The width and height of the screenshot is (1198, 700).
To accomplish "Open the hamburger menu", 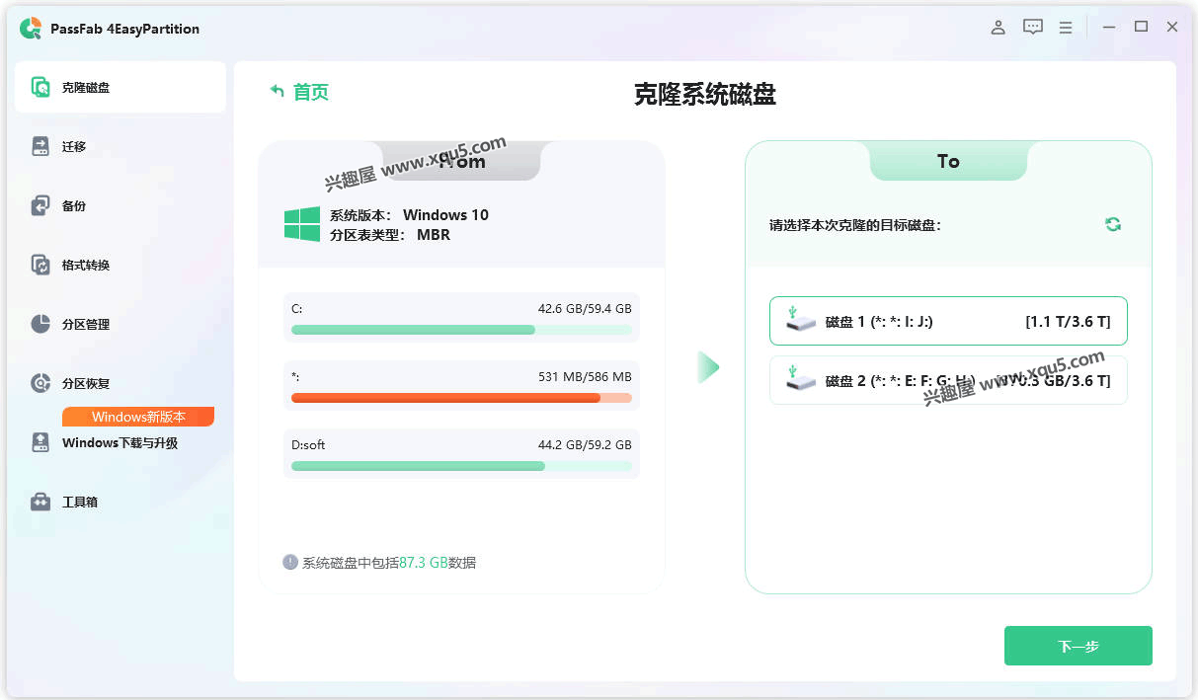I will (x=1066, y=28).
